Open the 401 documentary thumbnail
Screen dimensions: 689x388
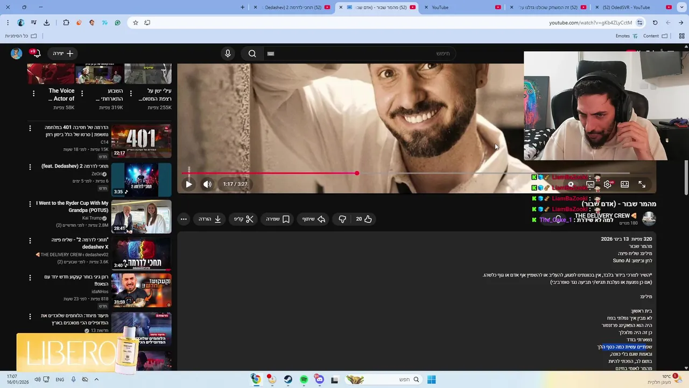pyautogui.click(x=142, y=141)
